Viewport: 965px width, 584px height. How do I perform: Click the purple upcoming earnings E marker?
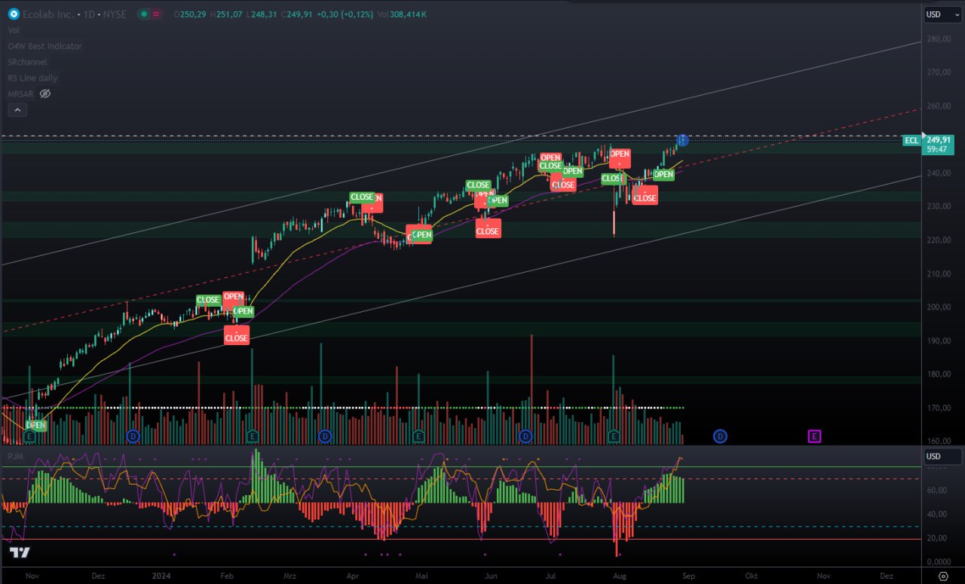(x=814, y=436)
